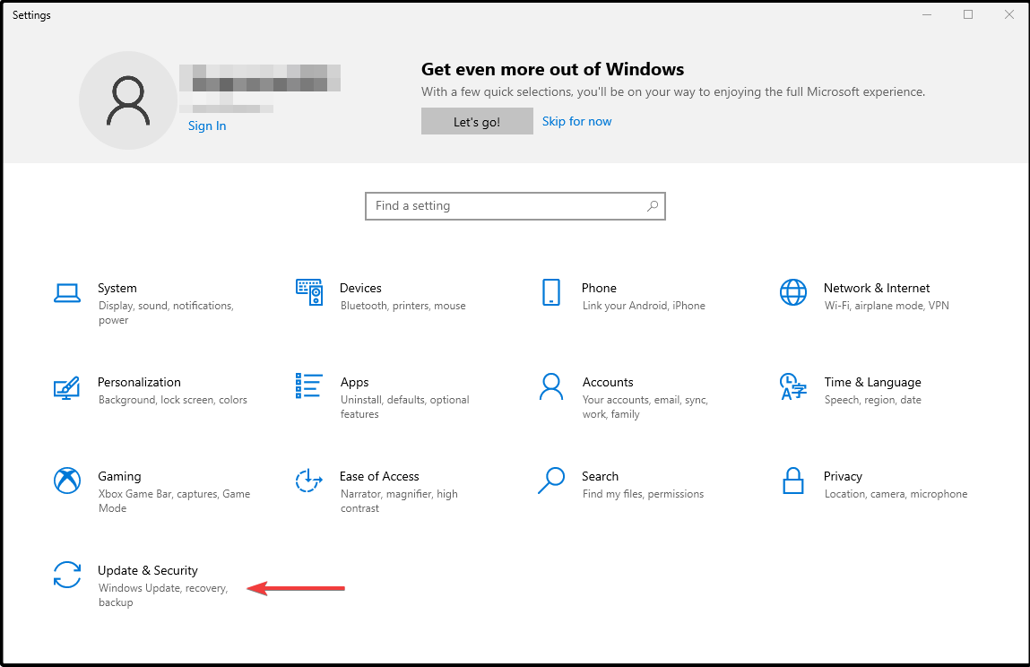The image size is (1030, 667).
Task: Click the user profile avatar picture
Action: (127, 100)
